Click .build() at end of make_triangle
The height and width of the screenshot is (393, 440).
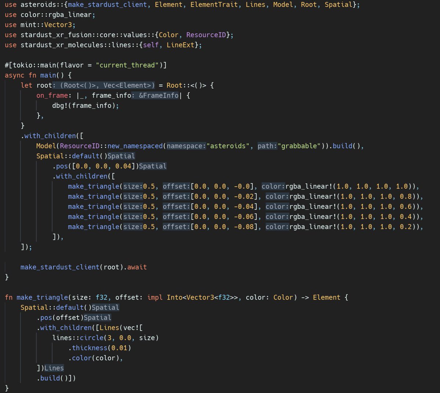click(52, 378)
